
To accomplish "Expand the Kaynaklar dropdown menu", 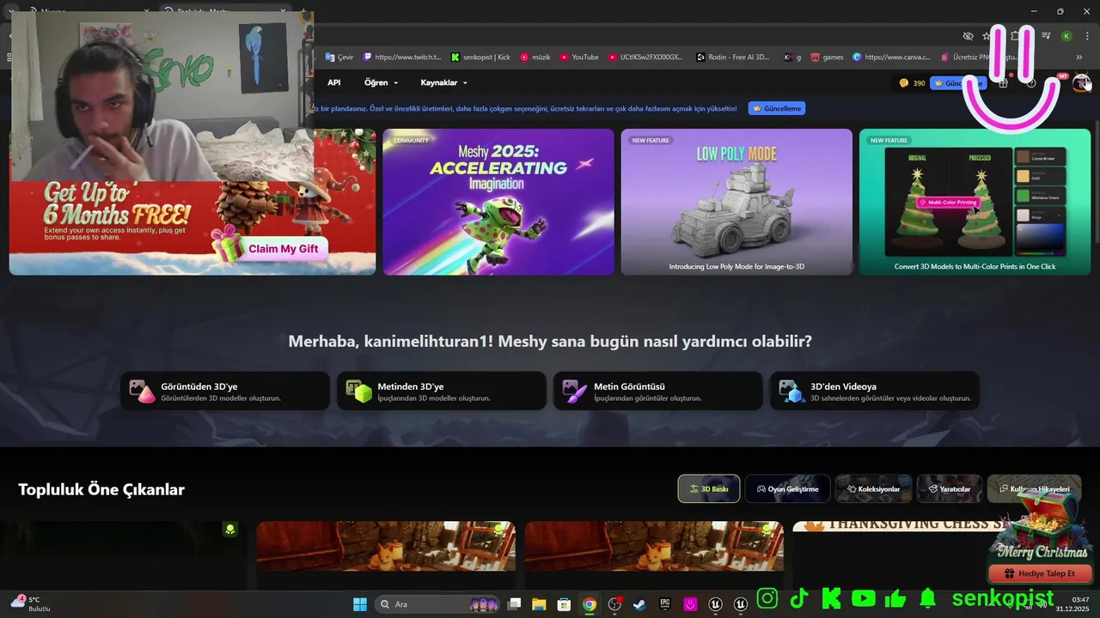I will [443, 83].
